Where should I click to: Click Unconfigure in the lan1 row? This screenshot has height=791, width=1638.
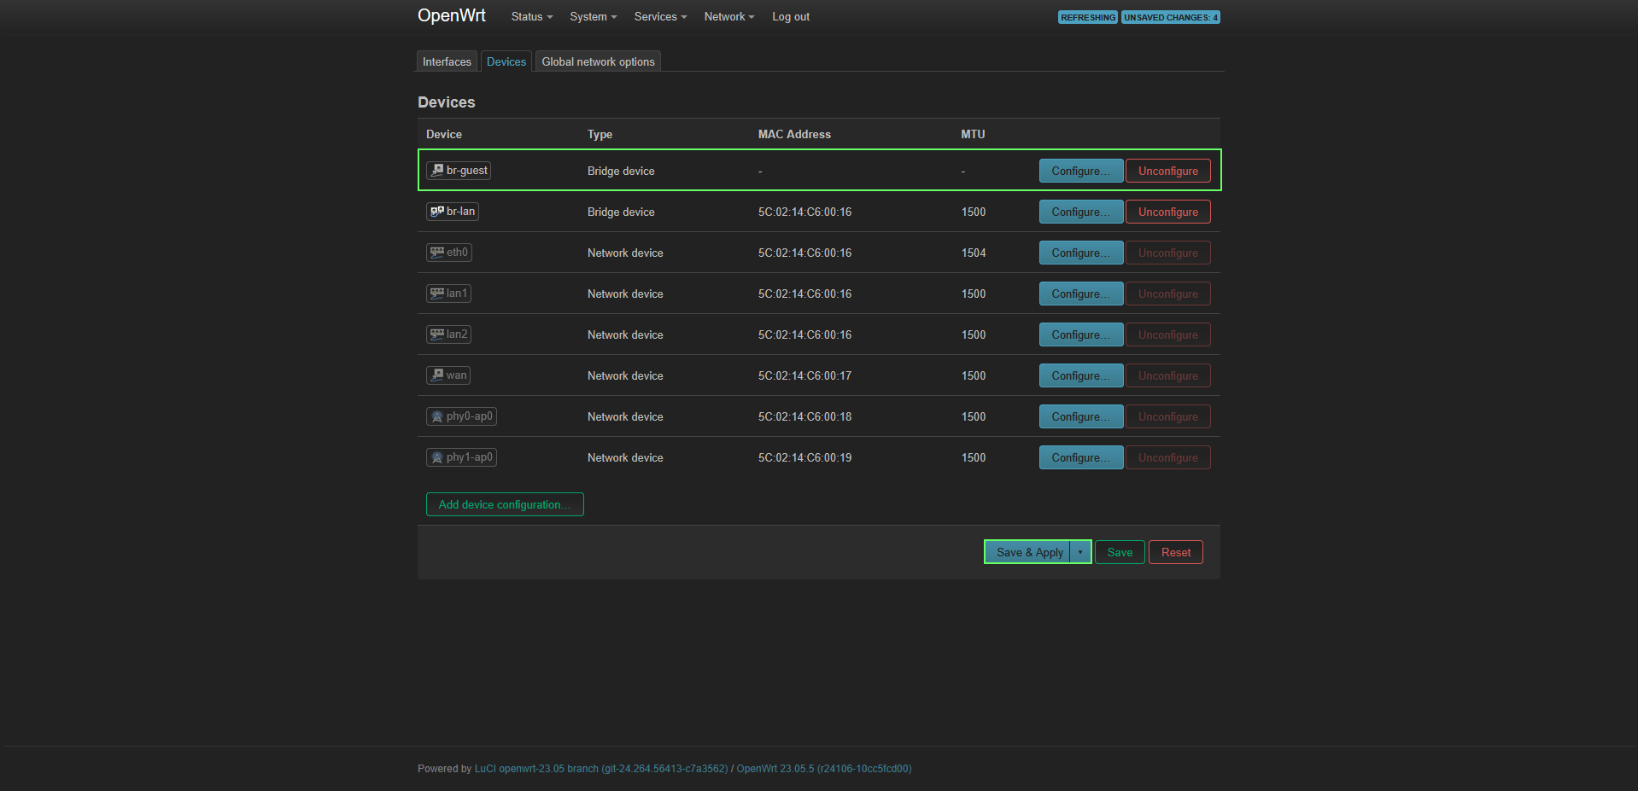(x=1168, y=294)
